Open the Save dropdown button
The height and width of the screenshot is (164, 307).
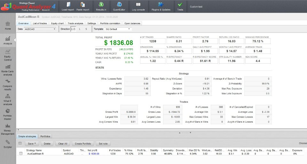[x=32, y=144]
